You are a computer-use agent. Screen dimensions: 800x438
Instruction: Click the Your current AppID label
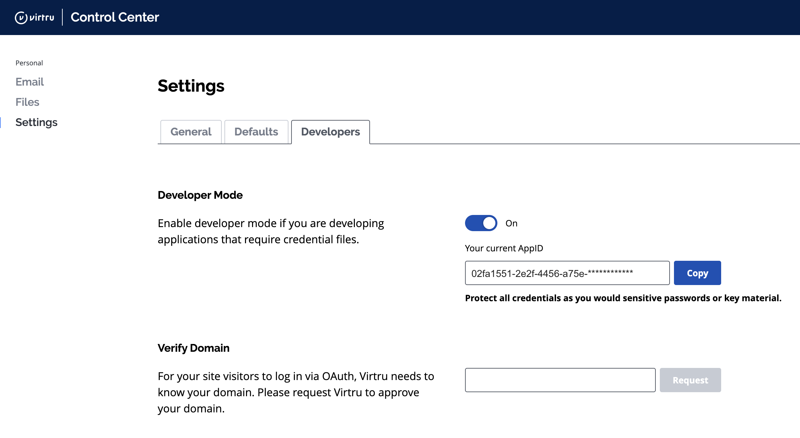point(504,248)
